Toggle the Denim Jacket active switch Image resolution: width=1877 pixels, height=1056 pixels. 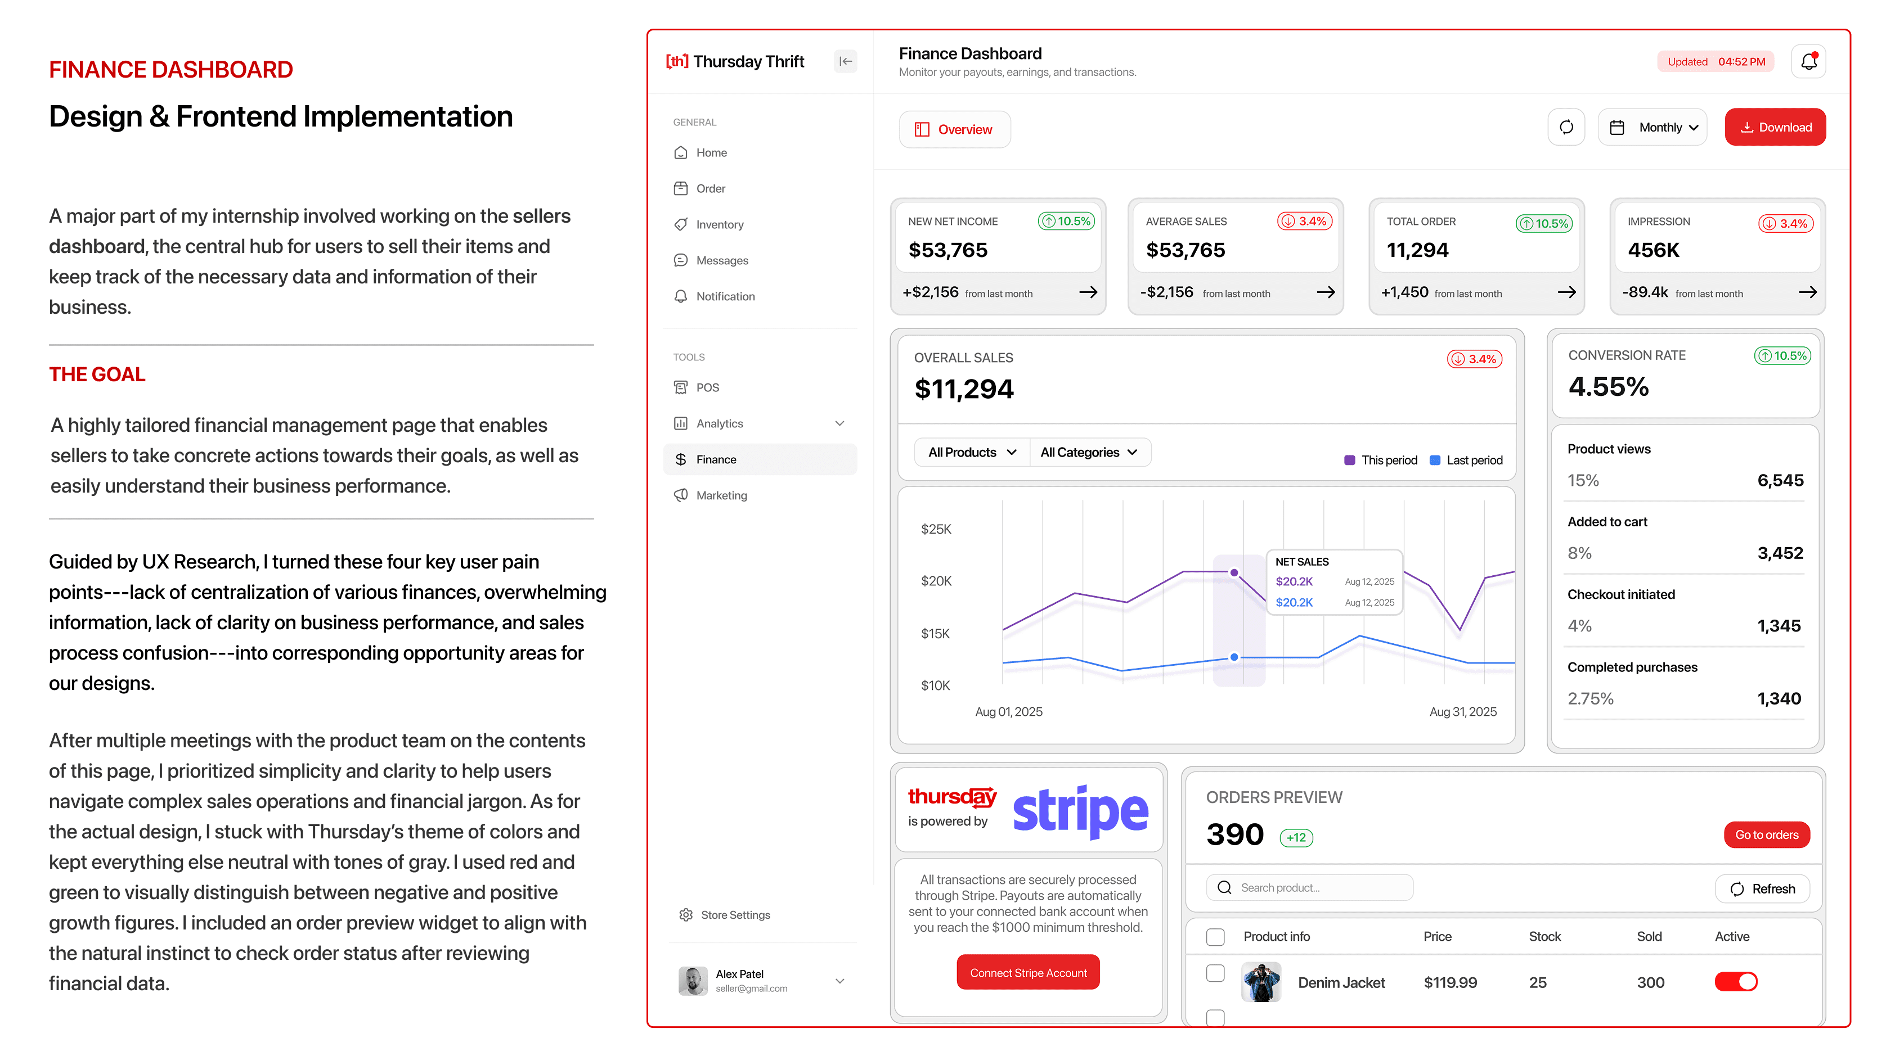[1736, 982]
